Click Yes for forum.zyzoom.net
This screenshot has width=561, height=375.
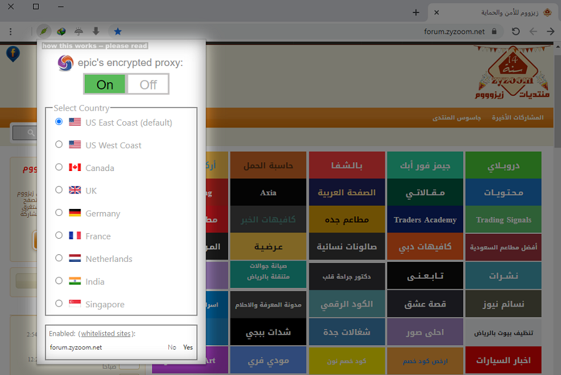188,347
